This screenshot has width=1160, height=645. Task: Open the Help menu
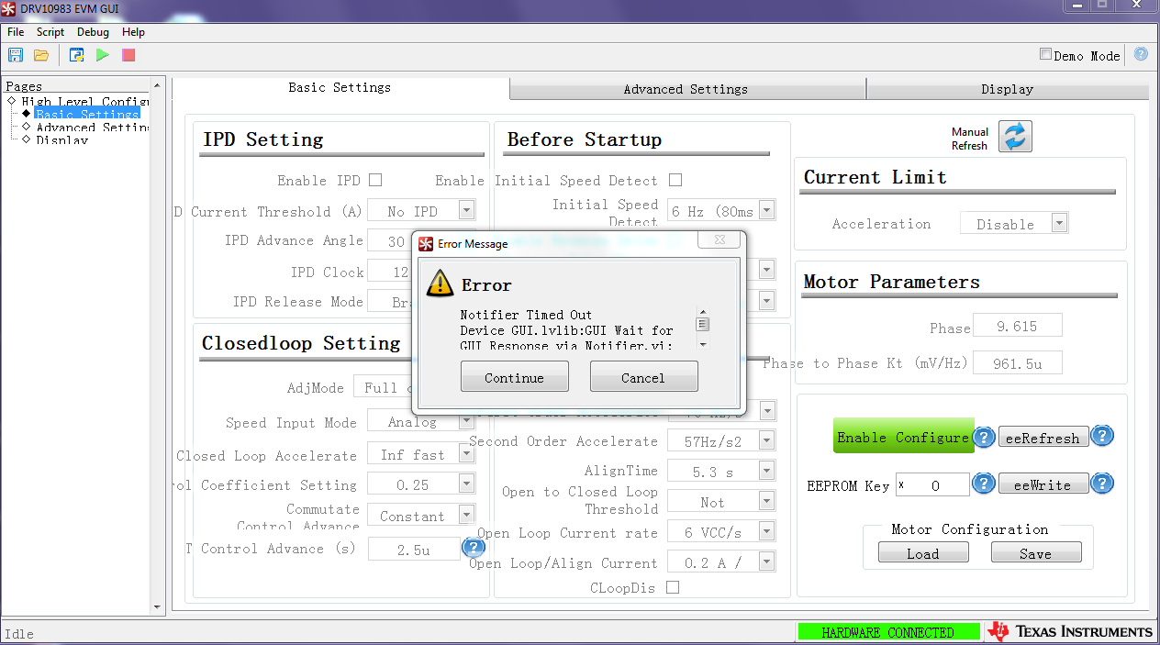pos(133,32)
